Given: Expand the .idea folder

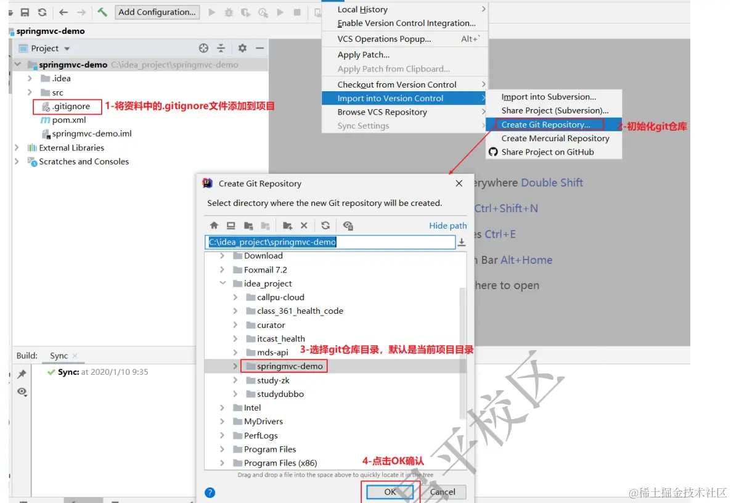Looking at the screenshot, I should 30,78.
